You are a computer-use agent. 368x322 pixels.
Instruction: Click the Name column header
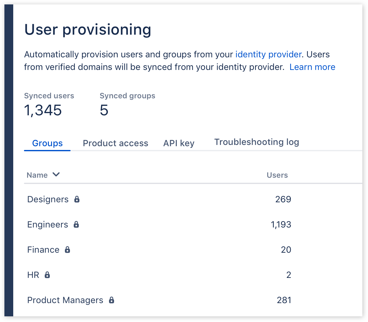[37, 175]
